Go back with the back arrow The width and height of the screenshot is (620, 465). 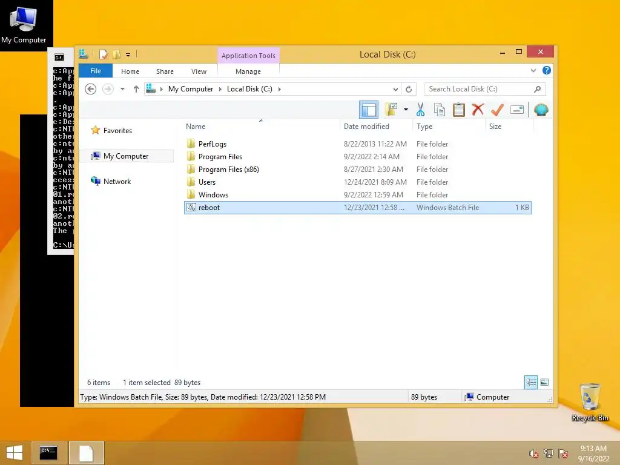91,89
